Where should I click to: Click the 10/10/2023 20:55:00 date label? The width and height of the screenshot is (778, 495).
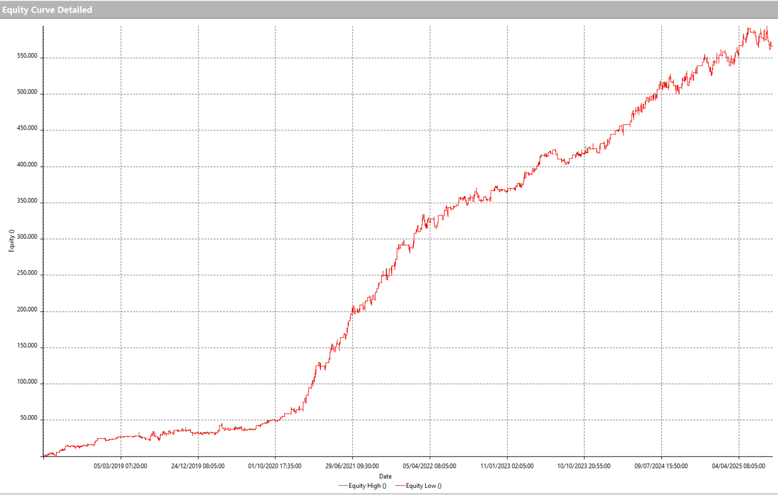point(584,466)
